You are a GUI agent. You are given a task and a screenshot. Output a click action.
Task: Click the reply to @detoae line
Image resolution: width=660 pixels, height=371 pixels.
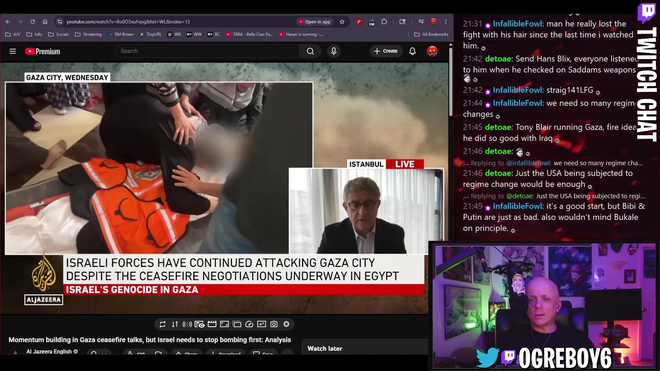coord(554,196)
